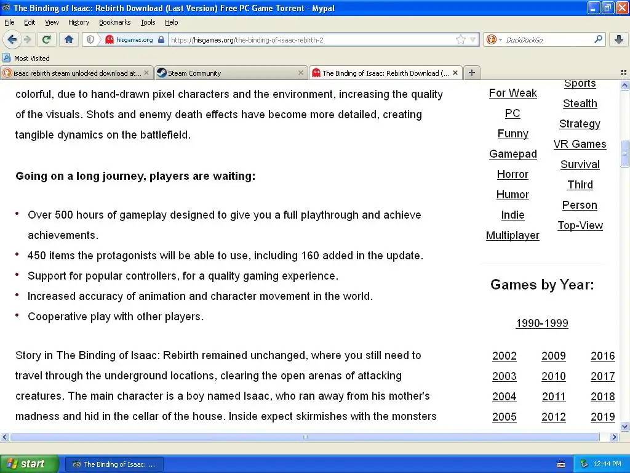Viewport: 630px width, 473px height.
Task: Click the tray icon beside the clock
Action: 584,464
